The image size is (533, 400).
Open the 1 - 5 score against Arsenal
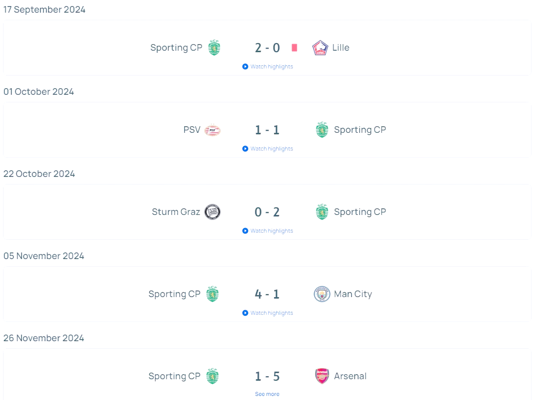[268, 376]
